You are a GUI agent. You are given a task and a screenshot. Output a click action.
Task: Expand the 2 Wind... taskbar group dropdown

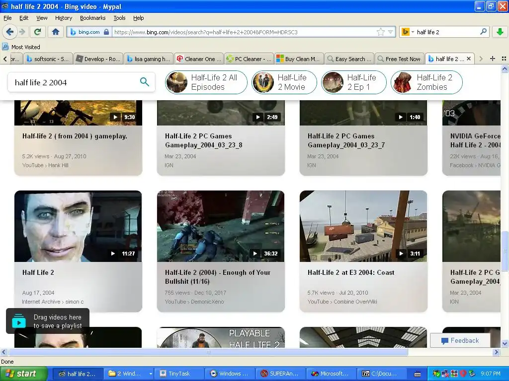(x=150, y=374)
